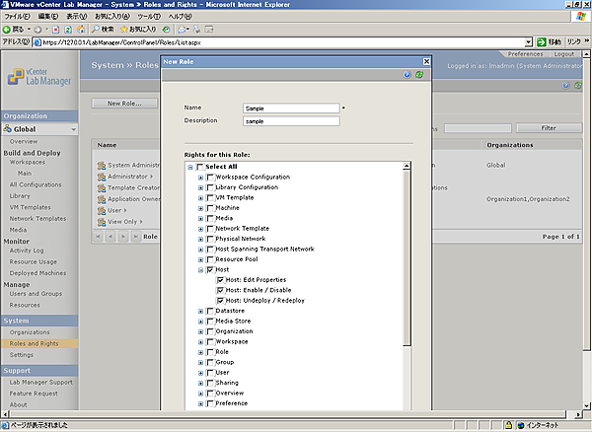Enable the Datastore rights checkbox

pos(210,311)
